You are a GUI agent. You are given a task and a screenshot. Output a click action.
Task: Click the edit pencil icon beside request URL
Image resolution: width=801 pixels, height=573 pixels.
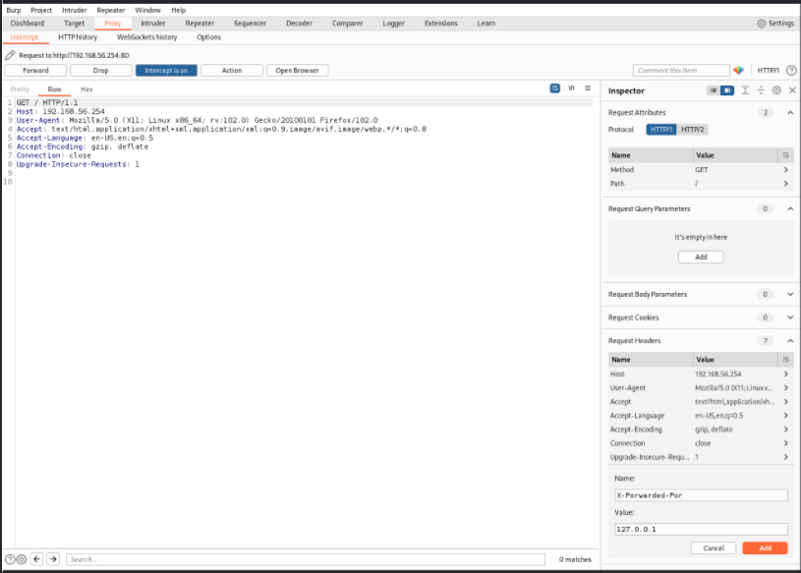pyautogui.click(x=10, y=55)
